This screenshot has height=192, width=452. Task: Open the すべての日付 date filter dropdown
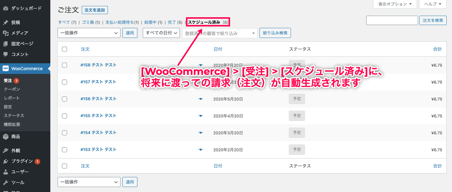click(161, 33)
